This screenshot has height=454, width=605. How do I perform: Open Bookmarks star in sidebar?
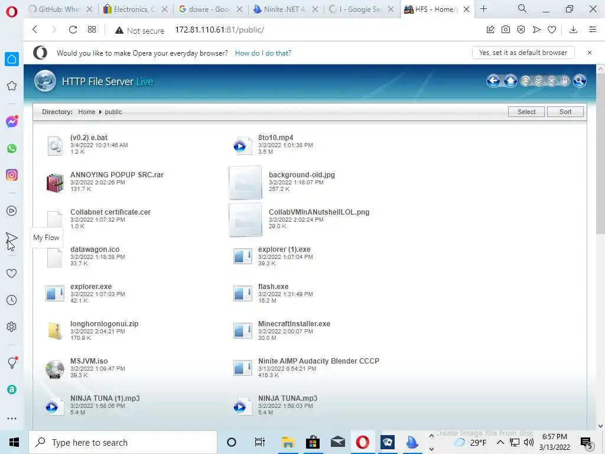(12, 86)
